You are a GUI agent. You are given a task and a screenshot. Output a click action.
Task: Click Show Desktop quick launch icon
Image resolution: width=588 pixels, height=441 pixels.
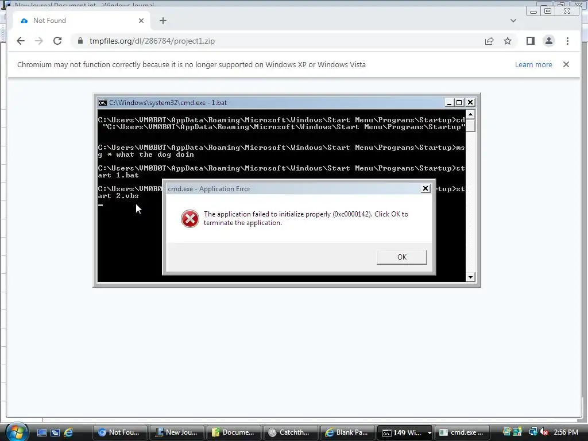[41, 432]
